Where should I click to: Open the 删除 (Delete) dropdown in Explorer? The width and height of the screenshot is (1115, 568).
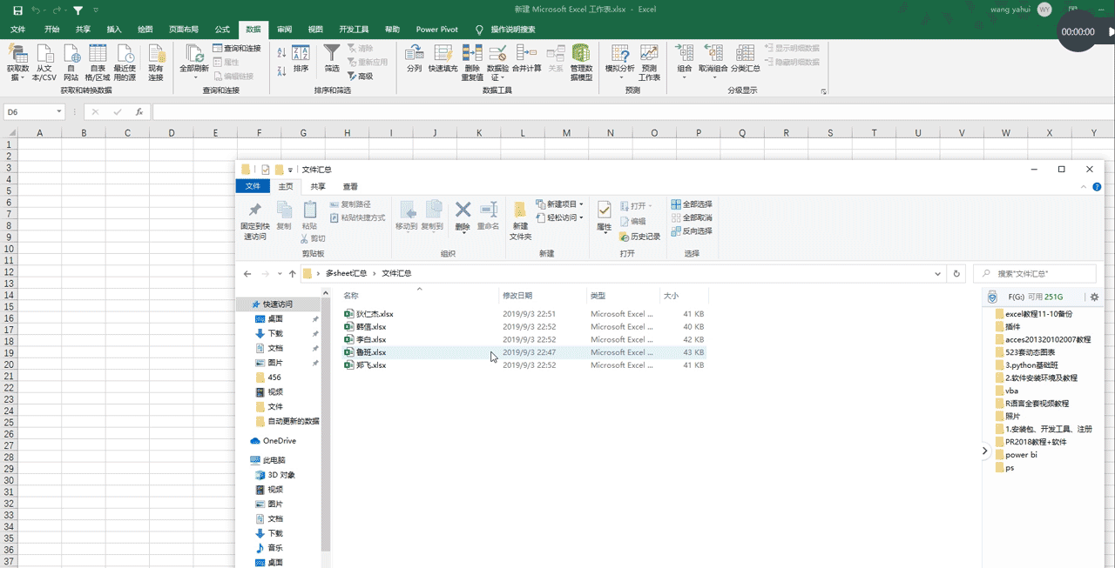tap(463, 232)
